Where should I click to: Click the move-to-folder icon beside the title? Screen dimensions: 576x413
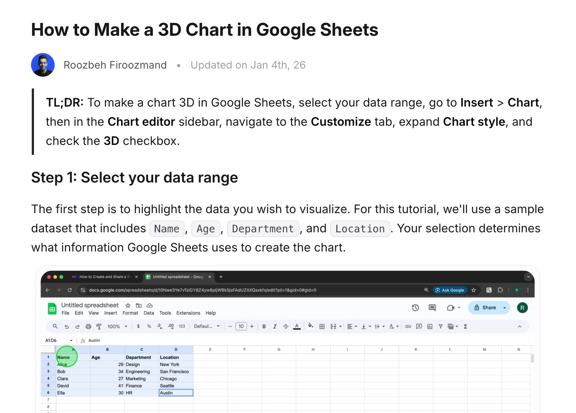click(x=139, y=305)
